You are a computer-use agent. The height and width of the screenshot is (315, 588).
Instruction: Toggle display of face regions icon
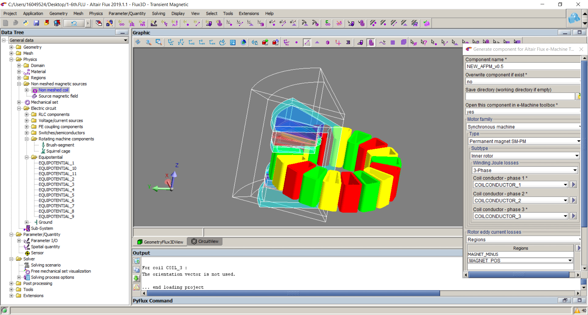tap(360, 43)
